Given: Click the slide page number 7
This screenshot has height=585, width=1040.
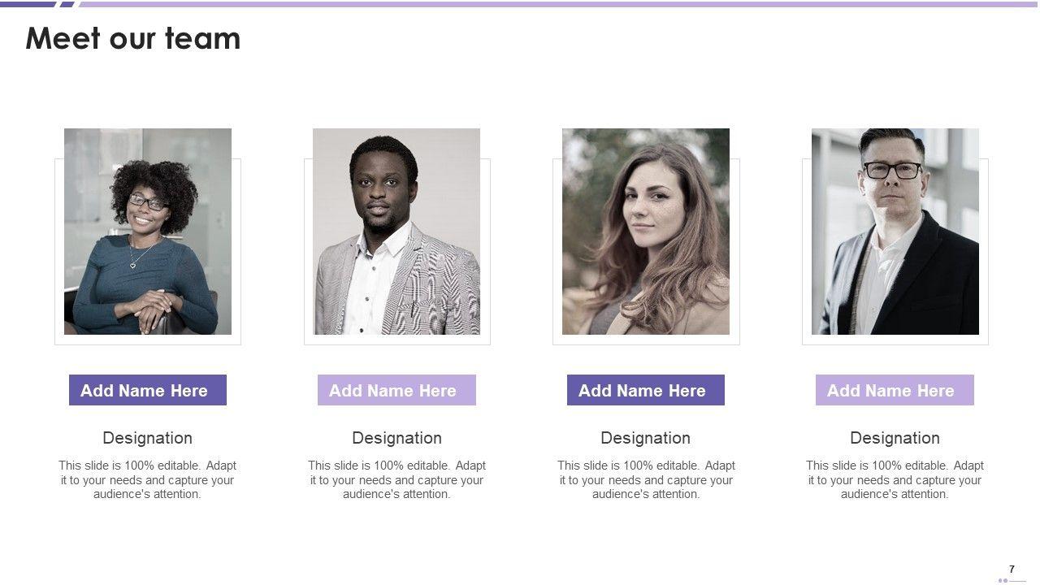Looking at the screenshot, I should (x=1012, y=570).
